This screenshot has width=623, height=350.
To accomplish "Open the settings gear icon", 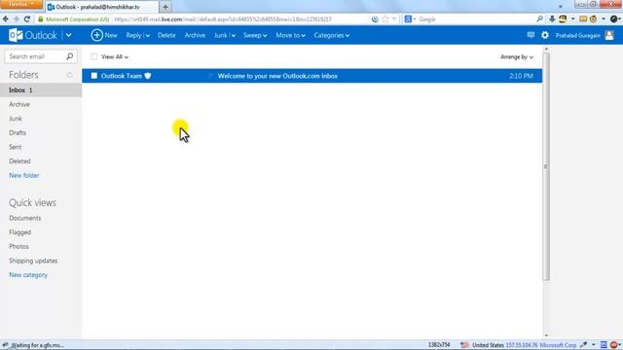I will pos(545,35).
